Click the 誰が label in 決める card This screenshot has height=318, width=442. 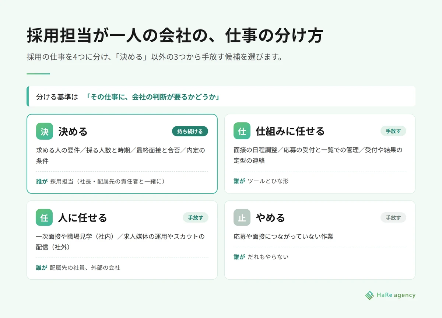pos(42,181)
